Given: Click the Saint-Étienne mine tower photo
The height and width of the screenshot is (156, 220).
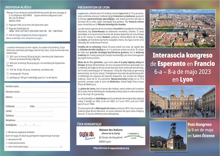Looking at the screenshot, I should (x=168, y=136).
